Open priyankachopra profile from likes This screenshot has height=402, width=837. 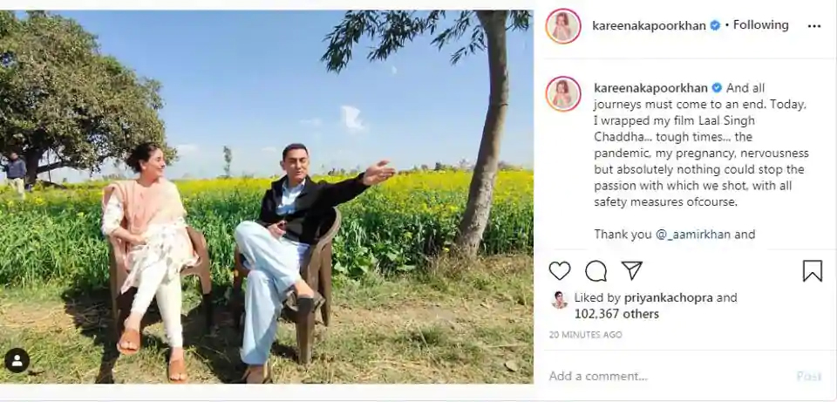[x=669, y=298]
